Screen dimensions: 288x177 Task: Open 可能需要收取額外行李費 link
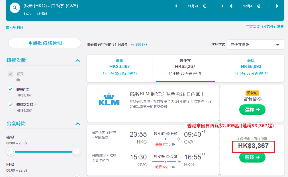click(x=265, y=27)
